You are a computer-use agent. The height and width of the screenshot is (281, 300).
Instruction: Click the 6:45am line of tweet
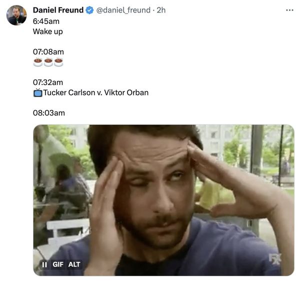46,21
